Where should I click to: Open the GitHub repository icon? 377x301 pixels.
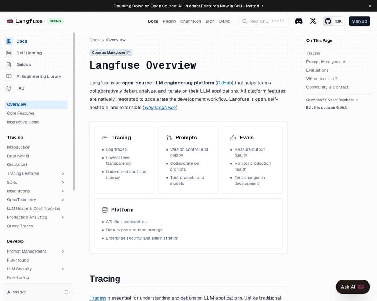(x=327, y=21)
